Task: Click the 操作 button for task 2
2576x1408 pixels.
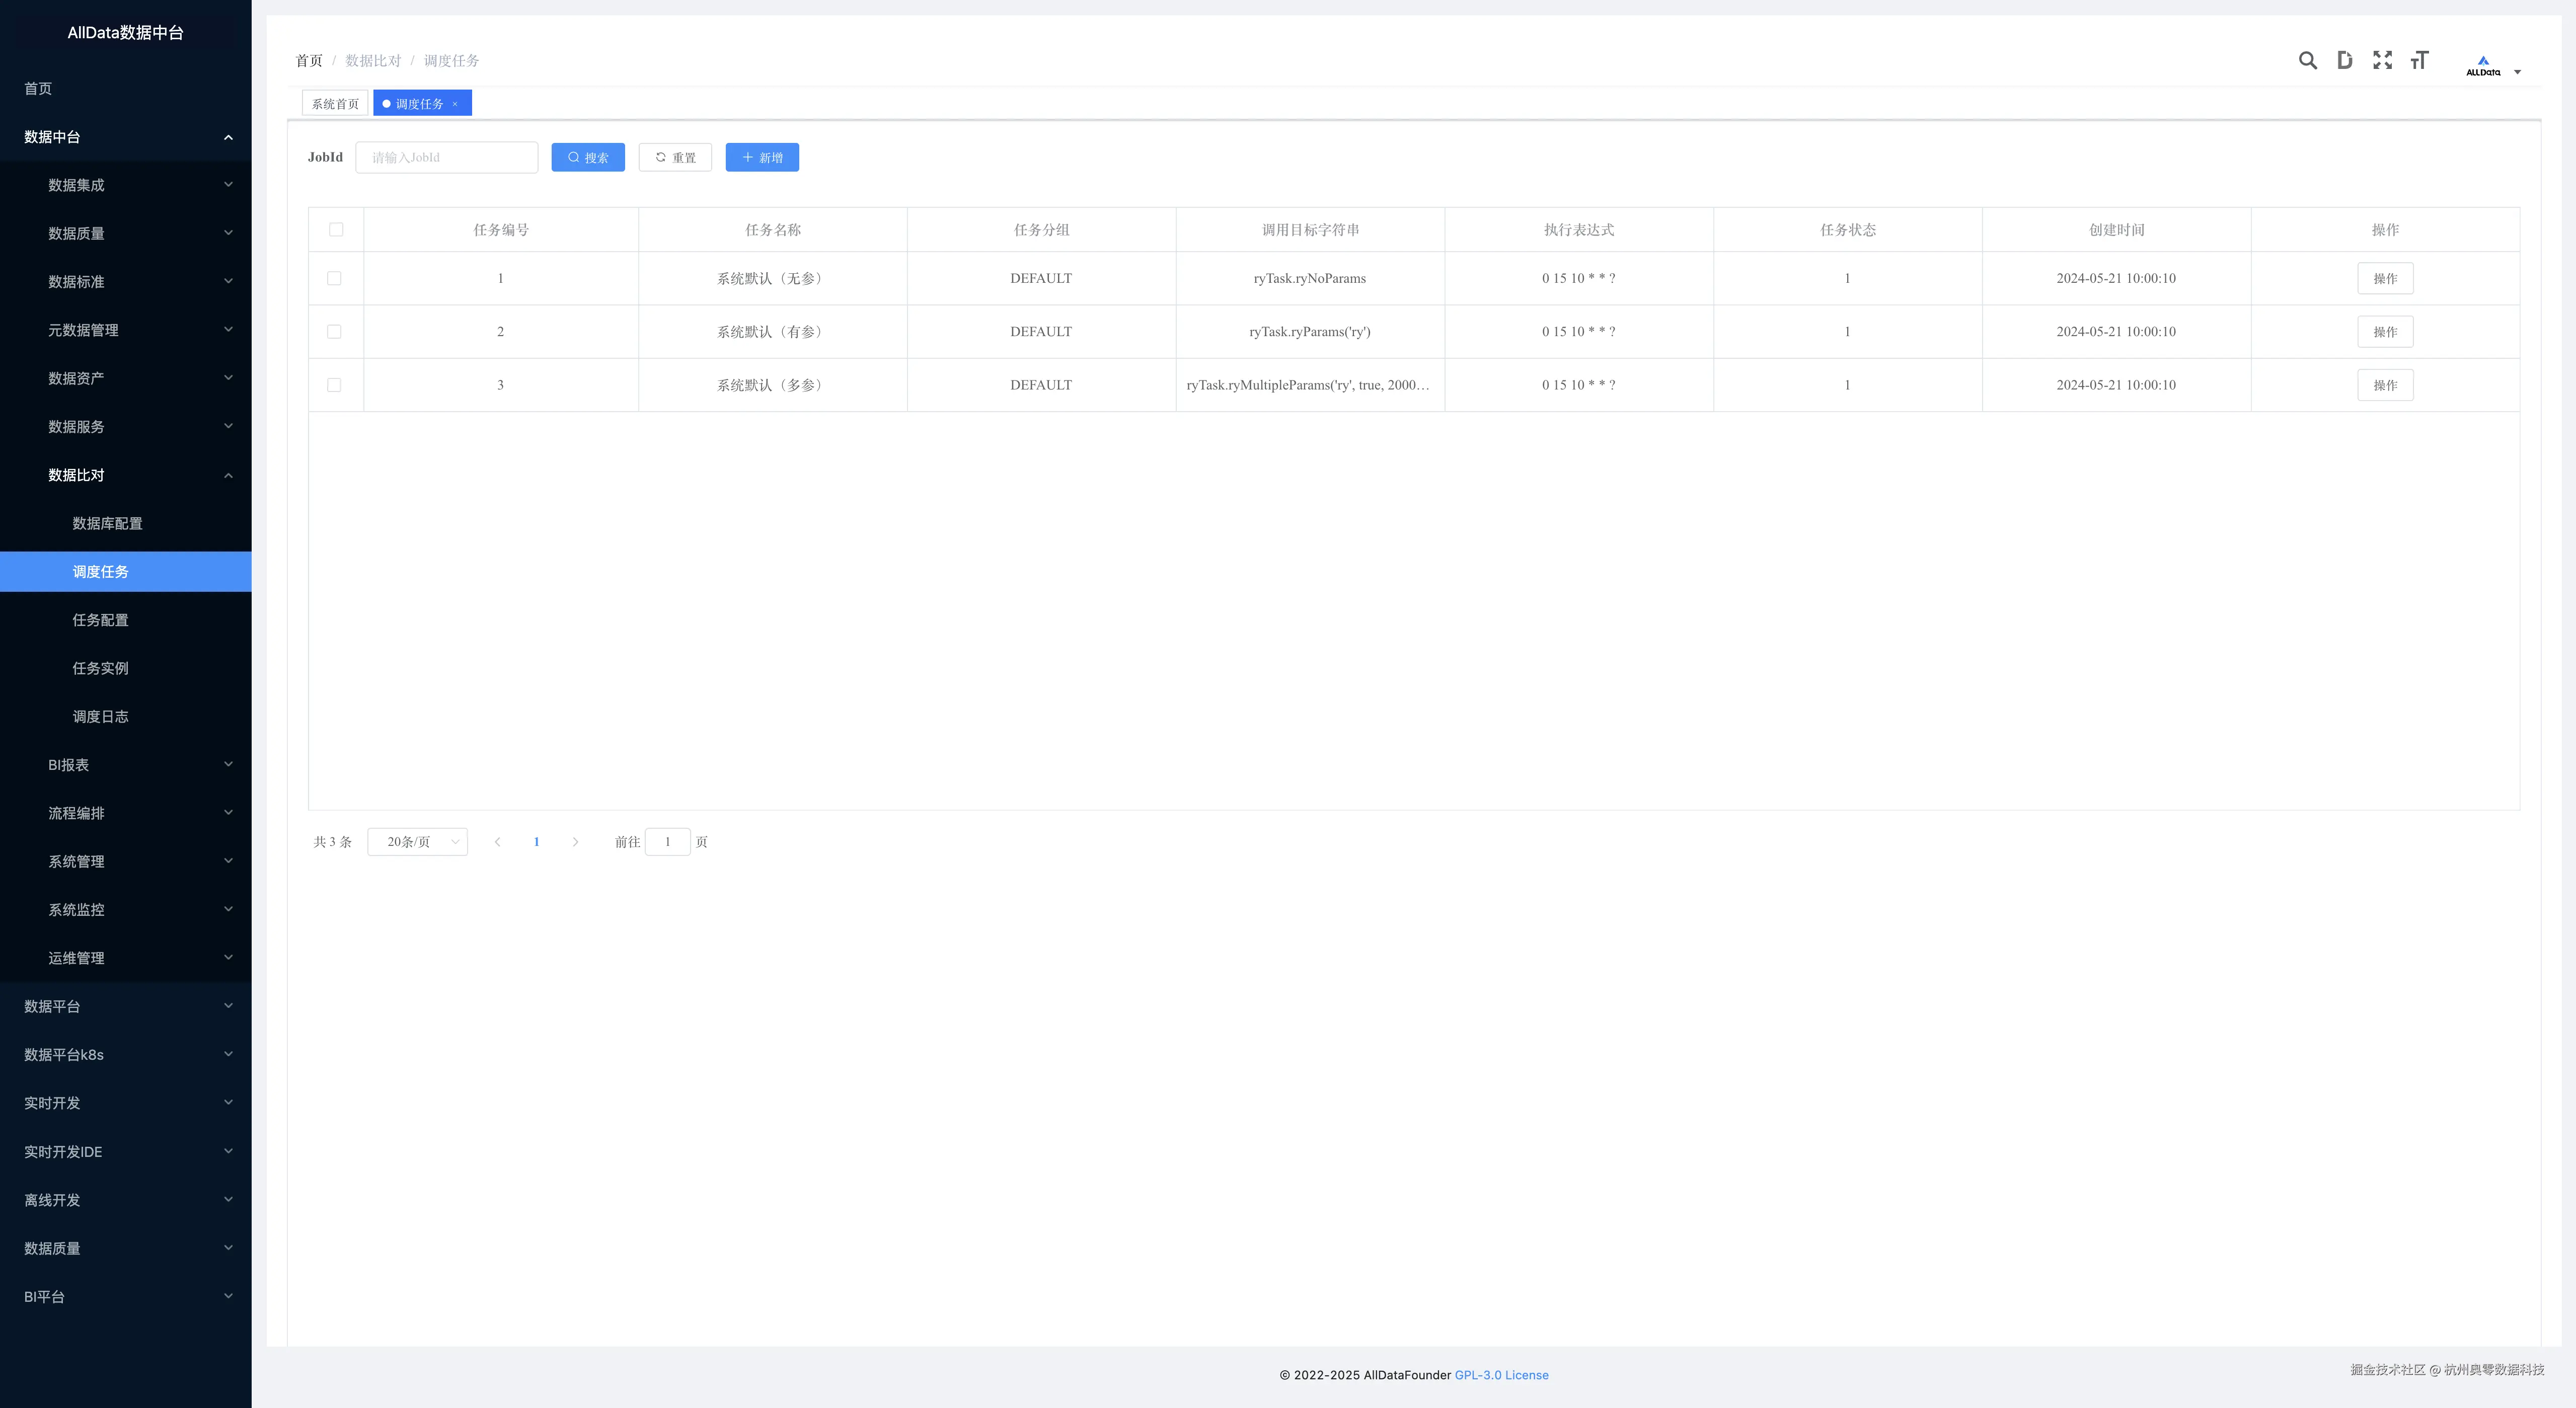Action: [x=2385, y=332]
